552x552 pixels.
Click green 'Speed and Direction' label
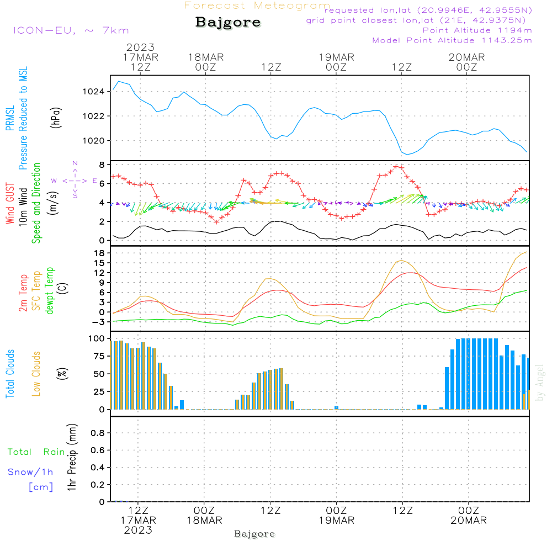coord(36,203)
